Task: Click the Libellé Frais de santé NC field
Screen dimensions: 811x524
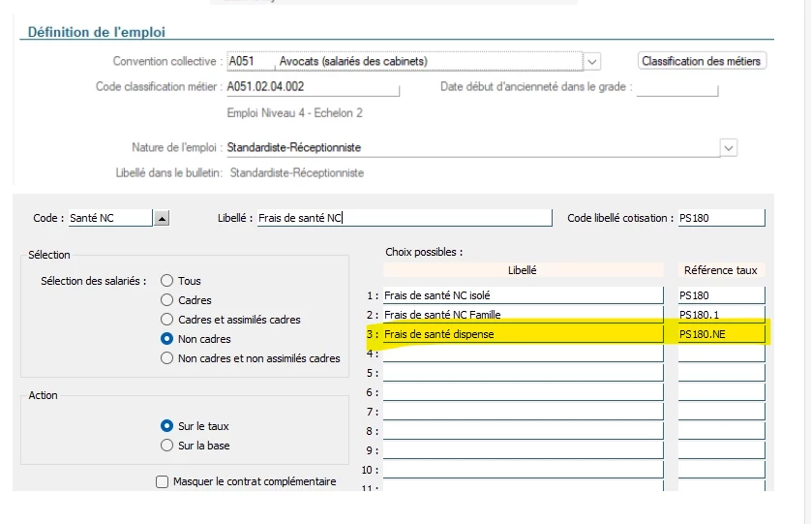Action: (404, 218)
